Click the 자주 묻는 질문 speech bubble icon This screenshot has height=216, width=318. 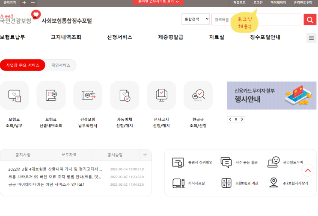click(x=226, y=162)
